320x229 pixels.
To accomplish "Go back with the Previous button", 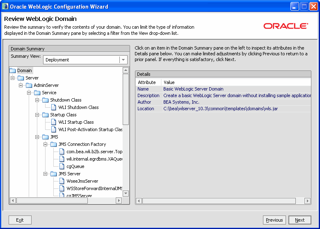I will [274, 220].
